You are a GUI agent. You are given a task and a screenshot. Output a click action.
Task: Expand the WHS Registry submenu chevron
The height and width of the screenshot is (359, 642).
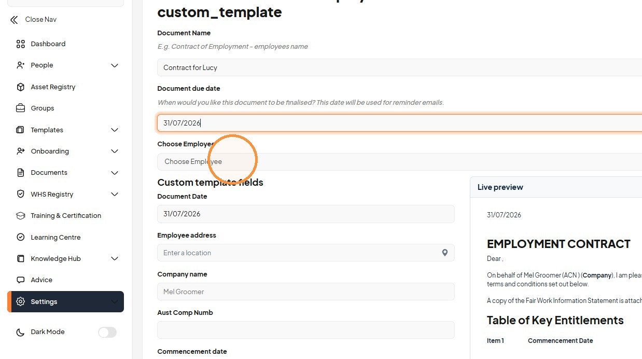(x=115, y=195)
